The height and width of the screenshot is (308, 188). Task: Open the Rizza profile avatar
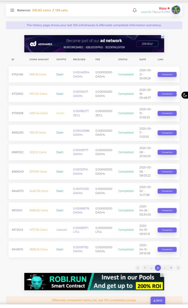[176, 10]
